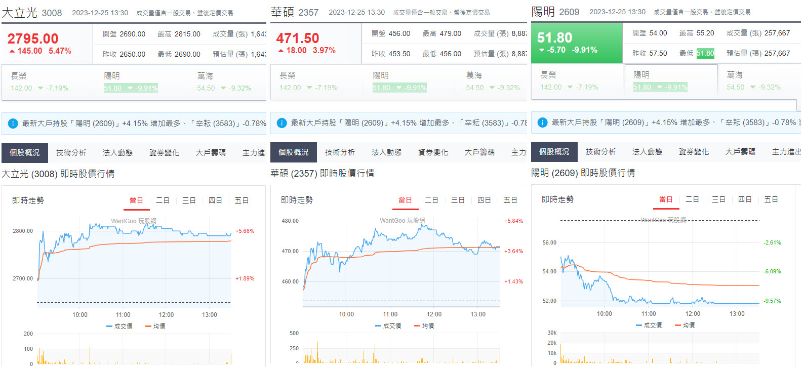The height and width of the screenshot is (367, 804).
Task: Show 四日 trend in 華碩 chart
Action: [485, 200]
